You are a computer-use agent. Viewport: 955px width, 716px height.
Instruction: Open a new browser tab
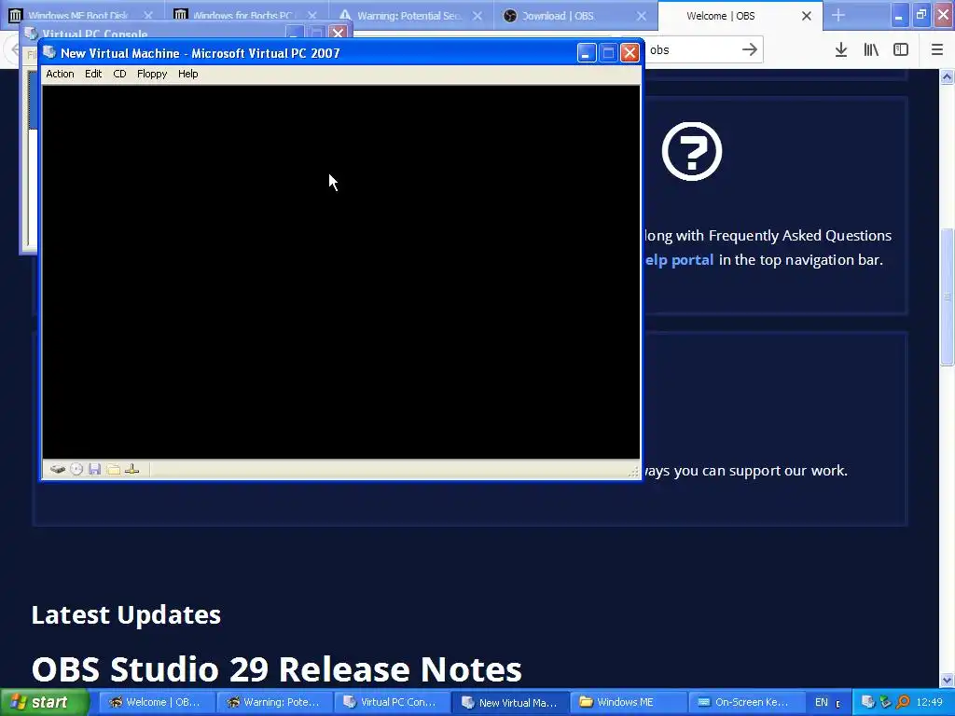coord(838,15)
